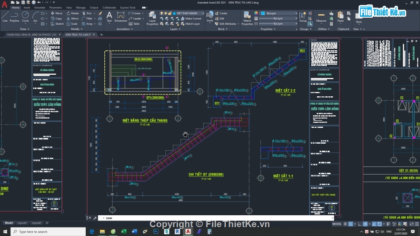Image resolution: width=420 pixels, height=236 pixels.
Task: Click the Group tool
Action: [x=303, y=17]
